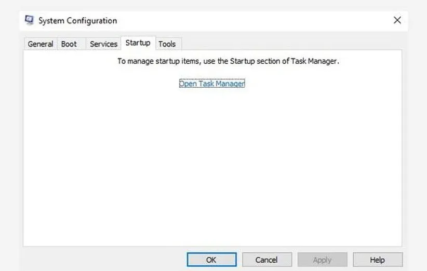
Task: Close the System Configuration window
Action: [x=397, y=20]
